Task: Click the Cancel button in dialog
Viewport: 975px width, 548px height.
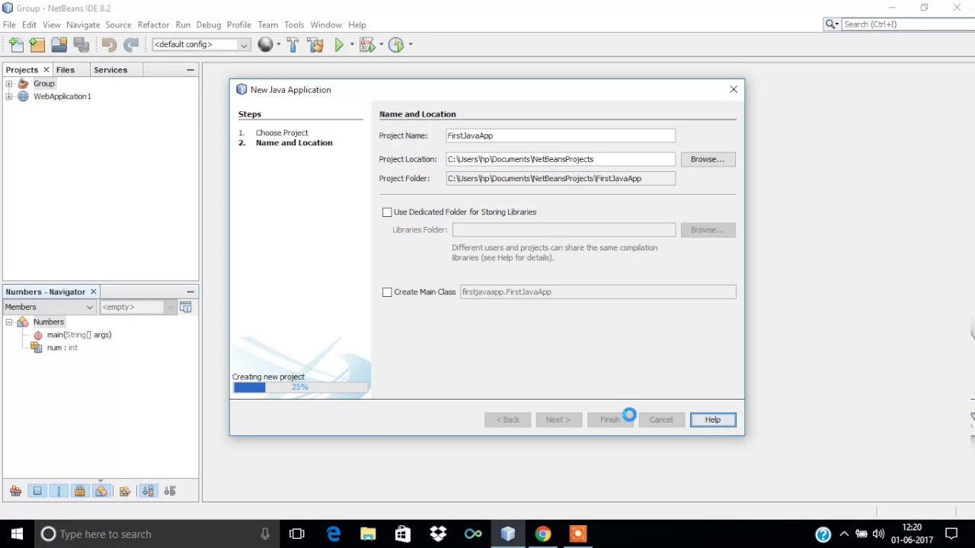Action: pyautogui.click(x=661, y=419)
